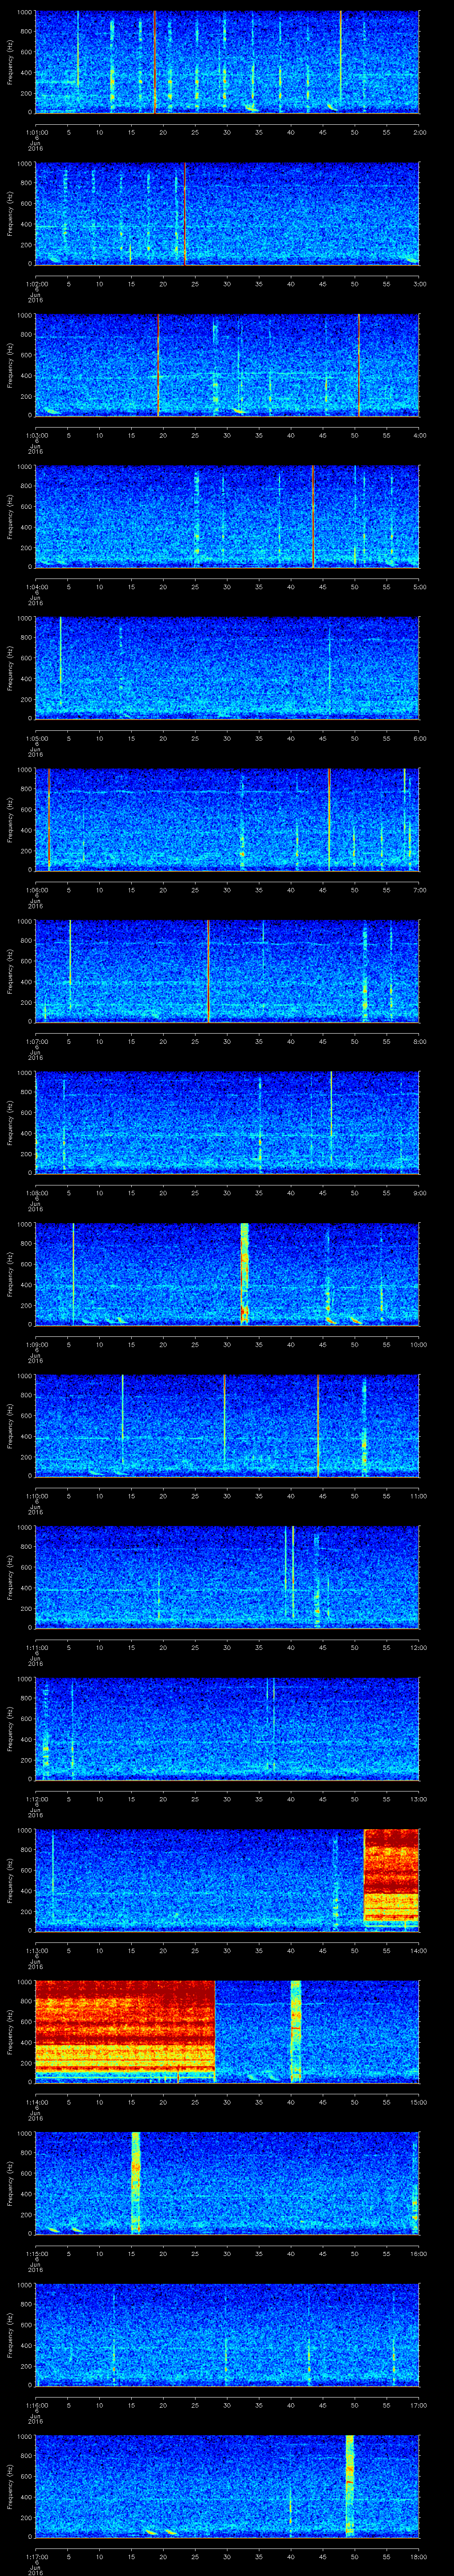Click the '6:00' end time label
Screen dimensions: 454x2576
pyautogui.click(x=419, y=738)
